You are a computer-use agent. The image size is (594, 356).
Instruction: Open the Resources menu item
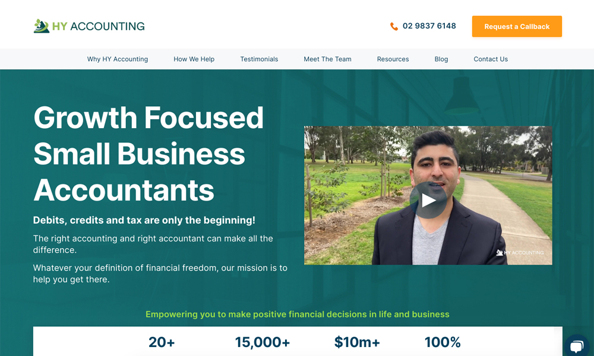point(393,59)
